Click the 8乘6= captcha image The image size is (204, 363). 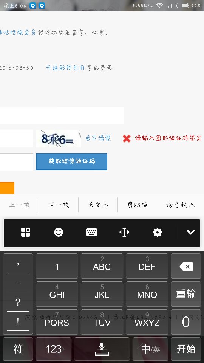coord(59,139)
